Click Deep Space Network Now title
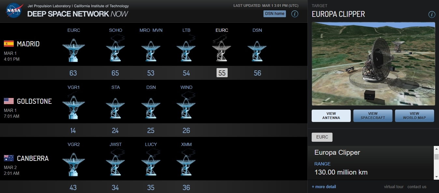Image resolution: width=439 pixels, height=193 pixels. click(78, 14)
